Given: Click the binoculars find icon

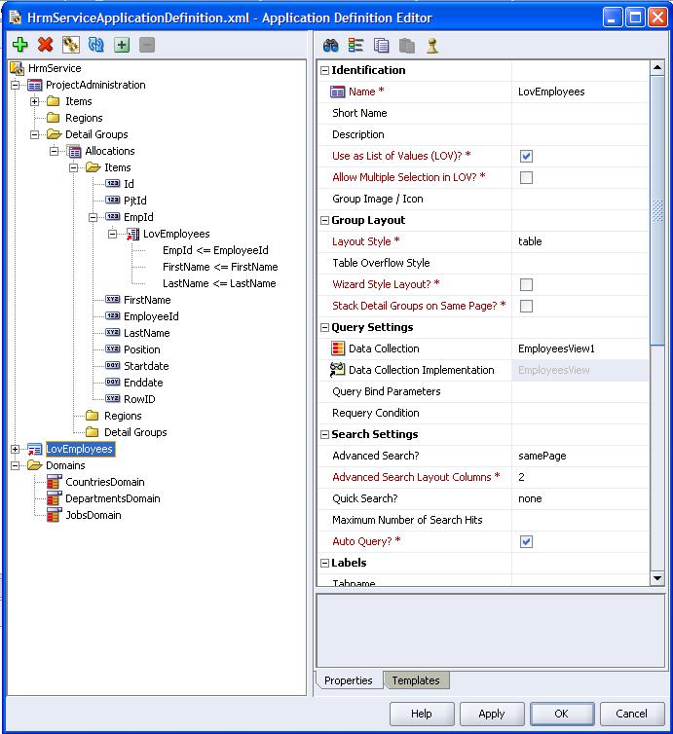Looking at the screenshot, I should (x=330, y=45).
